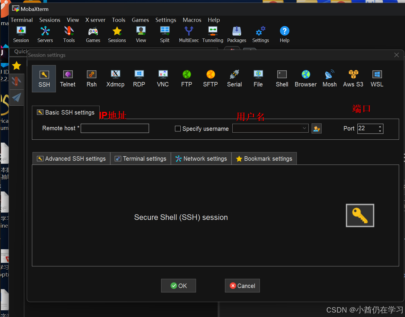Open the Games menu in menu bar
Viewport: 405px width, 317px height.
click(140, 20)
